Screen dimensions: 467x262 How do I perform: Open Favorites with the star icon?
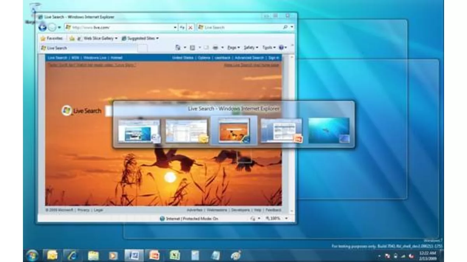[51, 38]
